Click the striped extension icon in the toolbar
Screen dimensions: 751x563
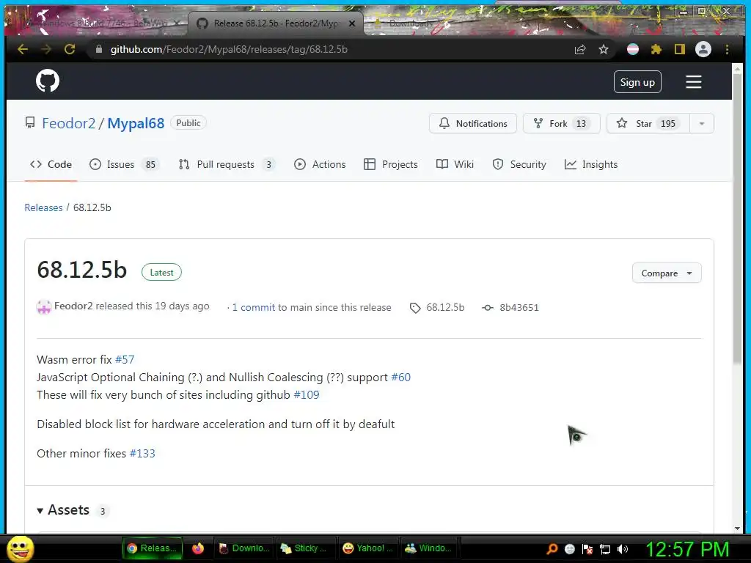tap(633, 49)
